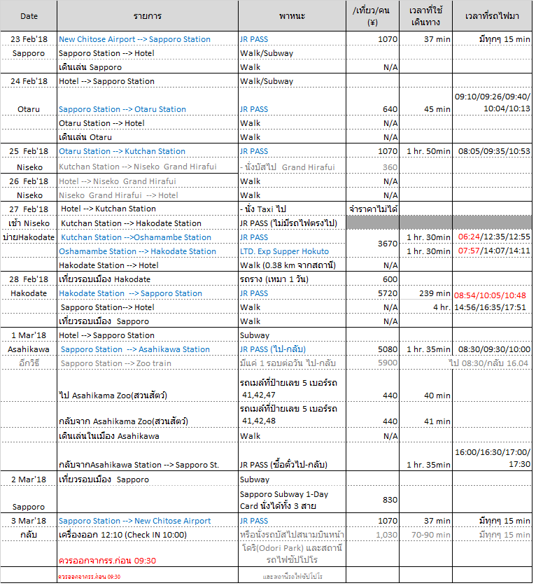The height and width of the screenshot is (588, 536).
Task: Open the Sapporo Station --> Asahikawa Station link
Action: [135, 349]
